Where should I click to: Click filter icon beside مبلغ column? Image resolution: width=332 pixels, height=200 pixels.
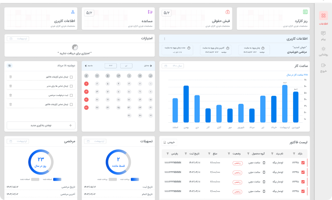click(x=210, y=154)
